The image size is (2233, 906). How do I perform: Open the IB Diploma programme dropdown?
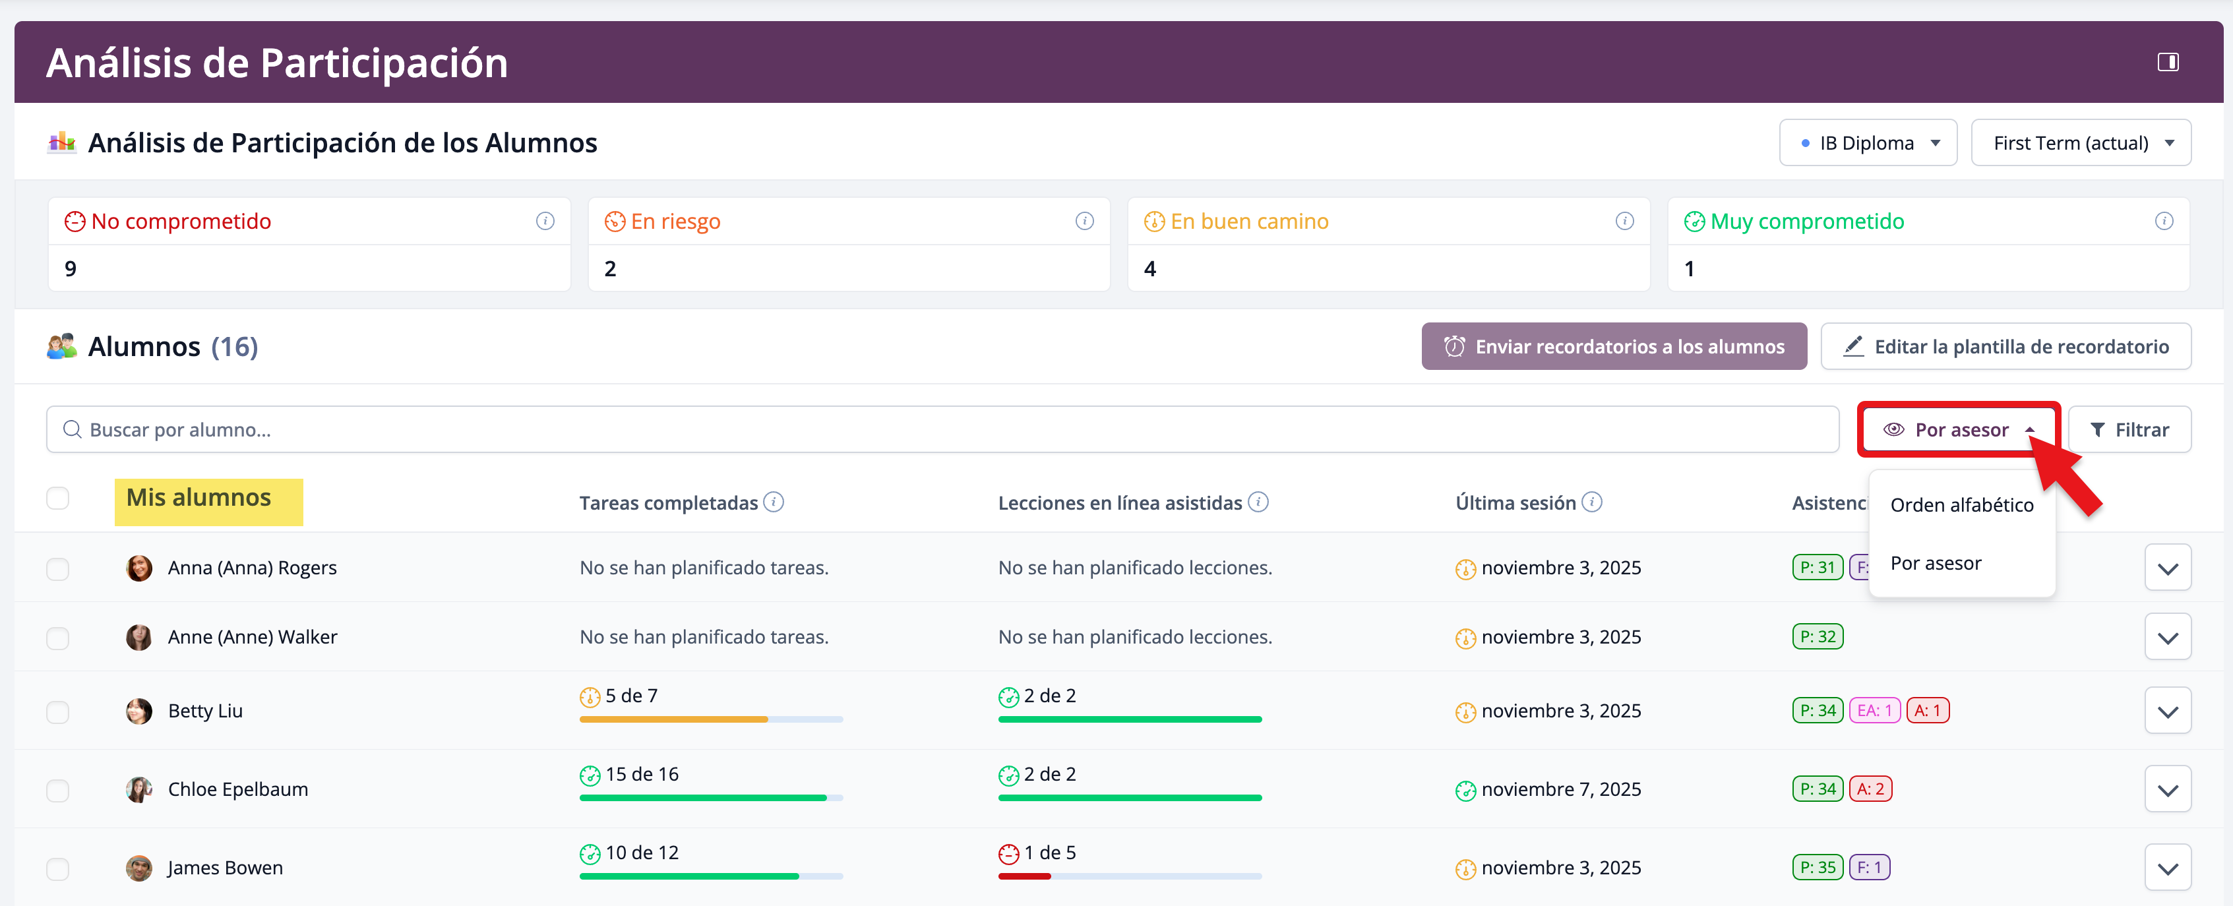(1867, 143)
